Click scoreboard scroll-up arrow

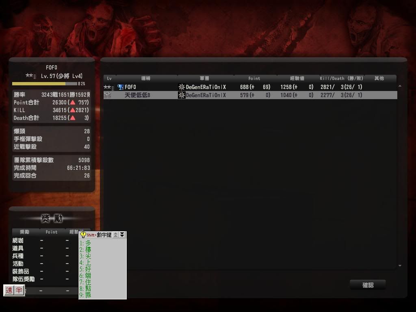(400, 86)
